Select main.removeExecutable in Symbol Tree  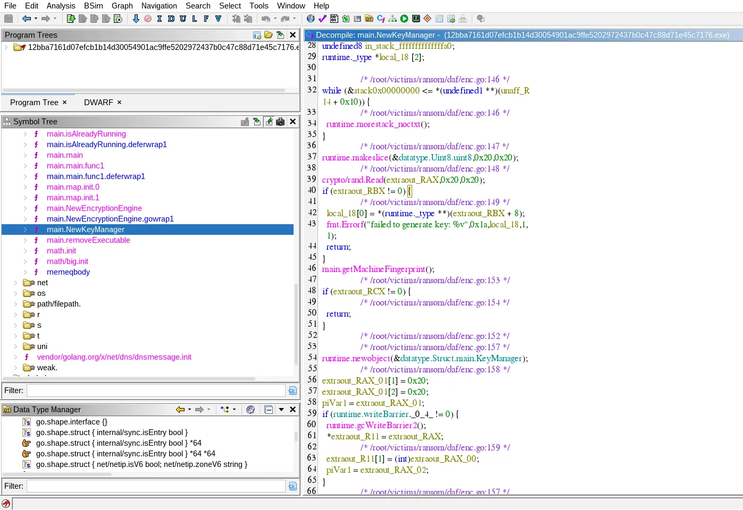88,240
